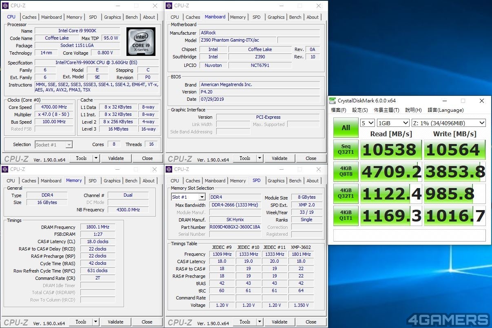492x328 pixels.
Task: Click CPU-Z app icon in Mainboard window title bar
Action: coord(169,6)
